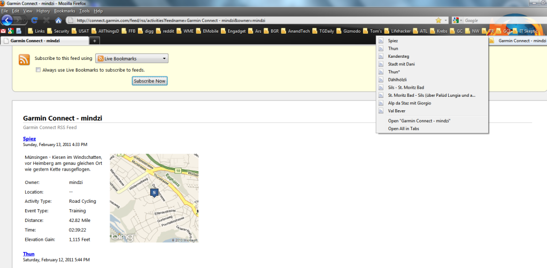Open the Google bookmark icon in bookmarks toolbar

tap(11, 31)
